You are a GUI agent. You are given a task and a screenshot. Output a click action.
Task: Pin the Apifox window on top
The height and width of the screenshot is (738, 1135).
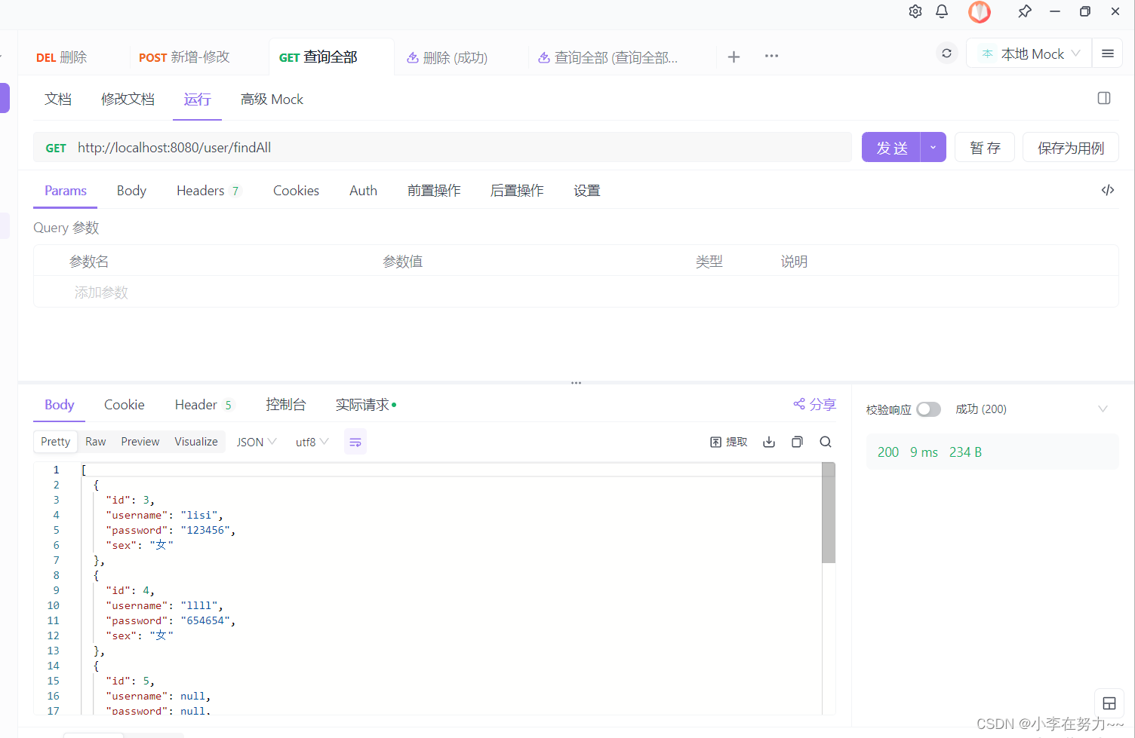[x=1024, y=11]
